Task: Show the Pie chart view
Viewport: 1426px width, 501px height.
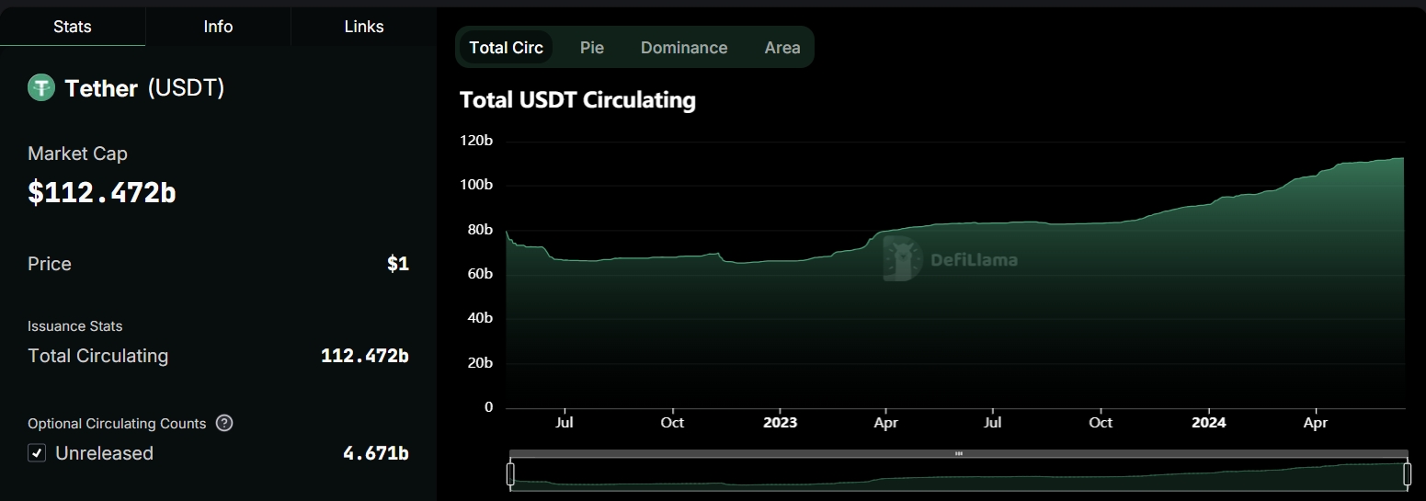Action: (x=592, y=48)
